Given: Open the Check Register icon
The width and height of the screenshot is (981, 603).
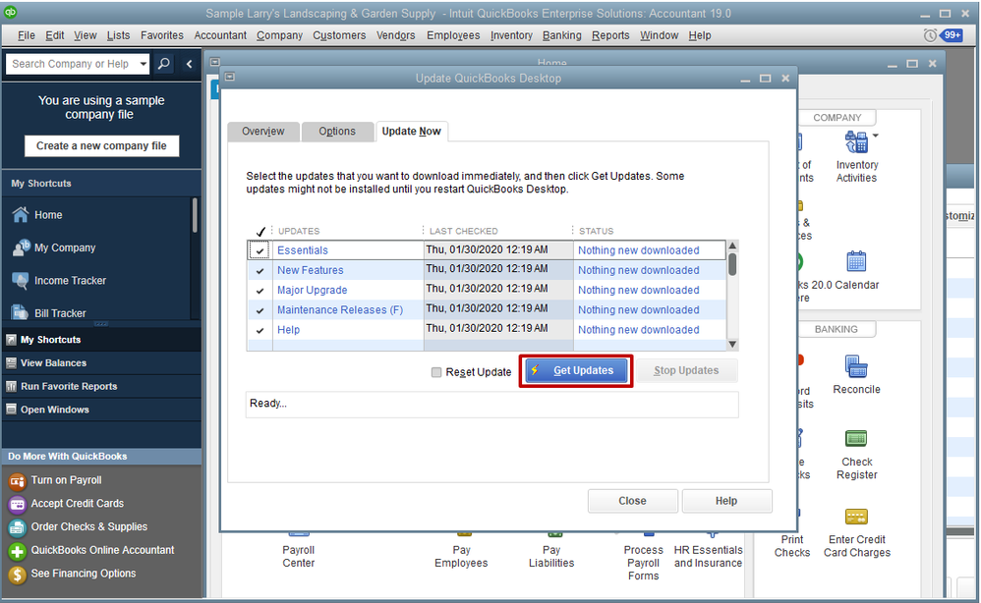Looking at the screenshot, I should click(856, 438).
